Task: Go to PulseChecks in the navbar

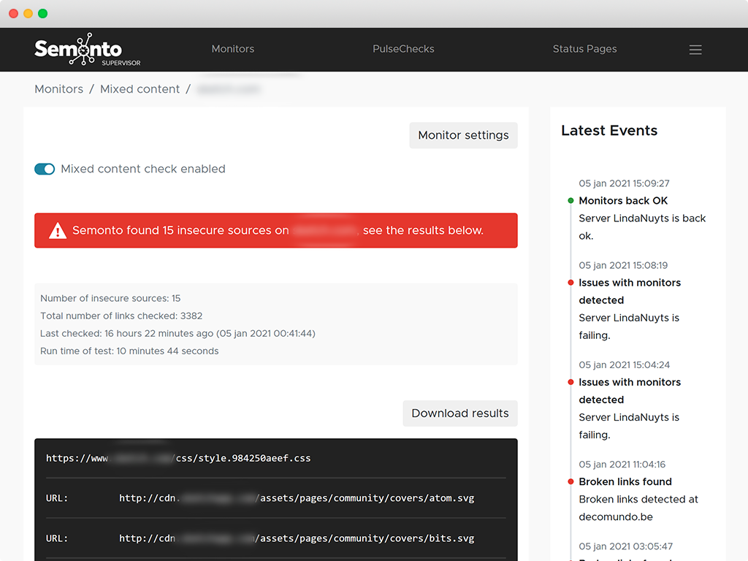Action: (403, 49)
